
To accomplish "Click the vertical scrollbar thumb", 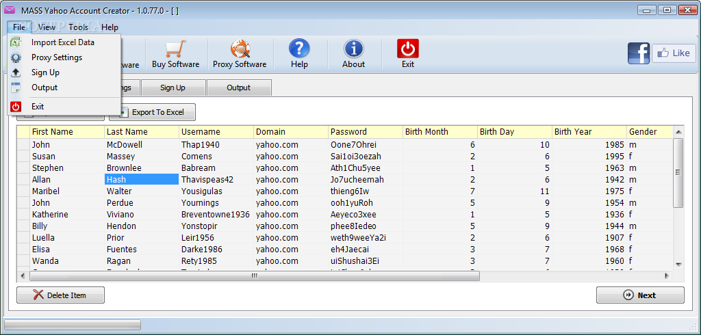I will tap(678, 172).
